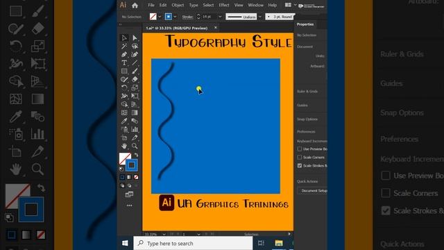The image size is (444, 250).
Task: Select the Paintbrush tool
Action: 135,71
